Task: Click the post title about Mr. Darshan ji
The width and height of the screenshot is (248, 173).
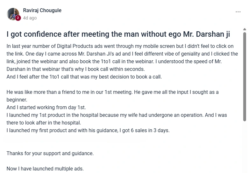Action: (x=118, y=34)
